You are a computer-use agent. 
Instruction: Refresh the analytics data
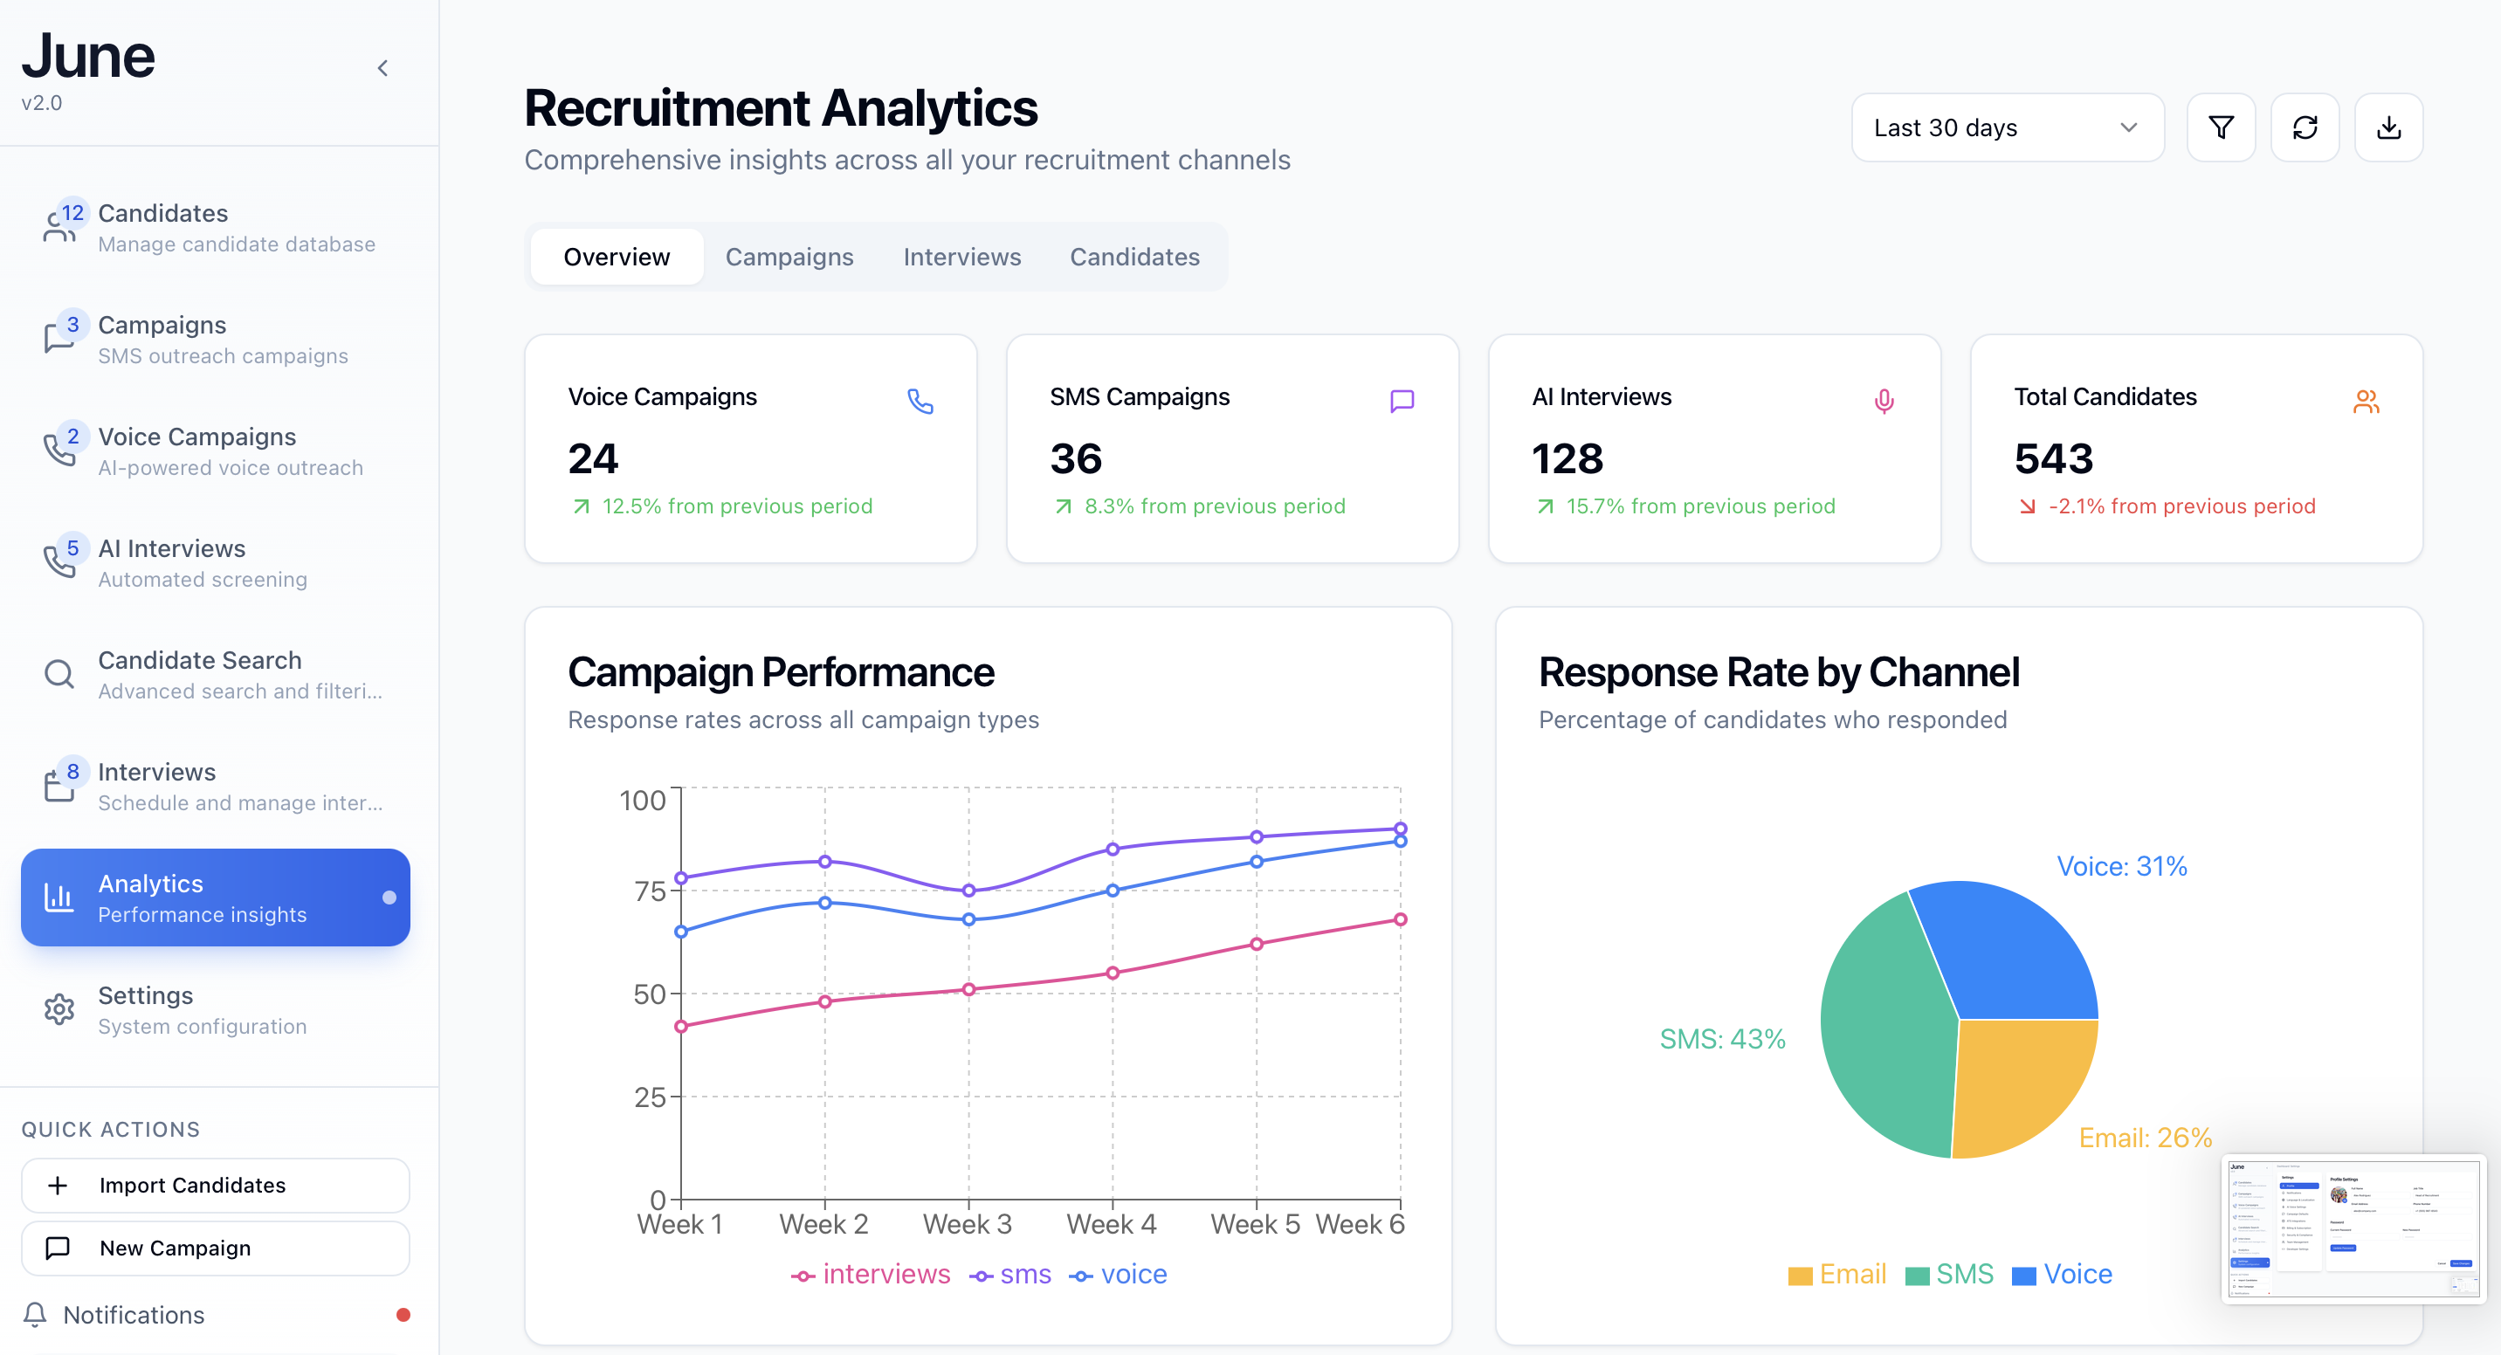point(2306,127)
